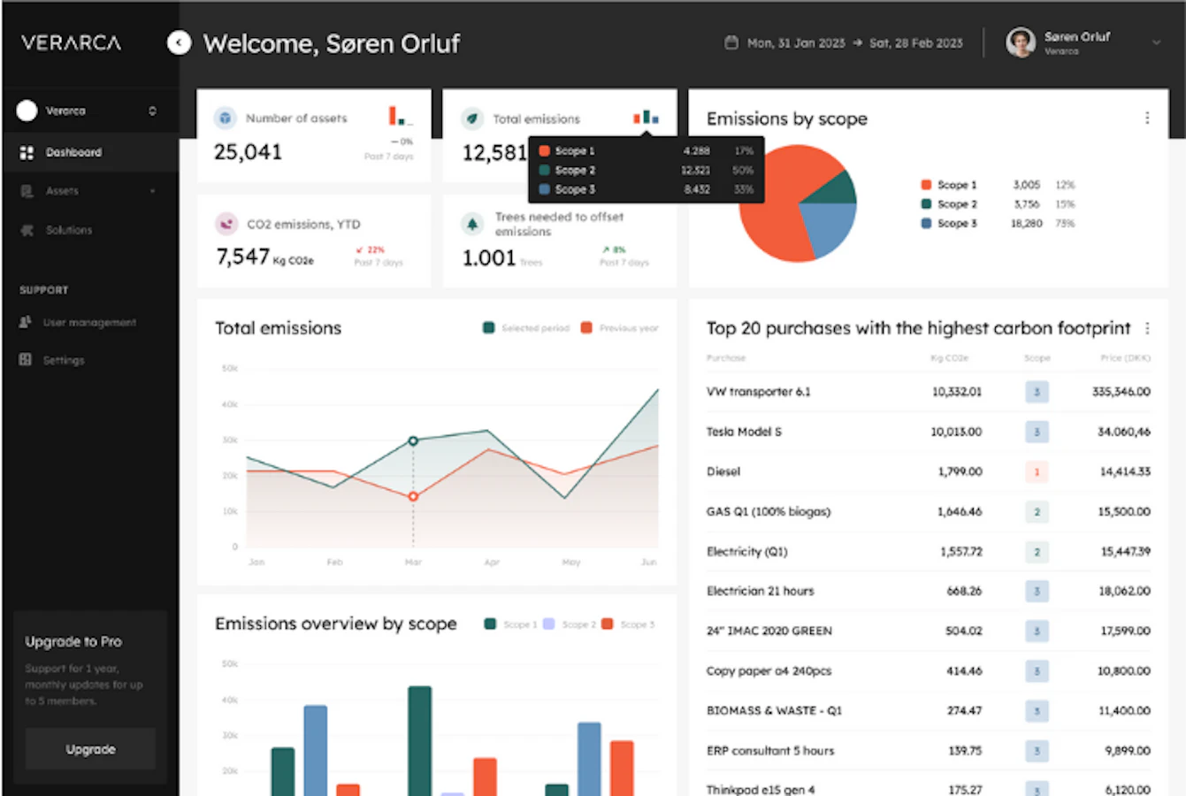This screenshot has width=1186, height=796.
Task: Go to Solutions in the sidebar
Action: [69, 230]
